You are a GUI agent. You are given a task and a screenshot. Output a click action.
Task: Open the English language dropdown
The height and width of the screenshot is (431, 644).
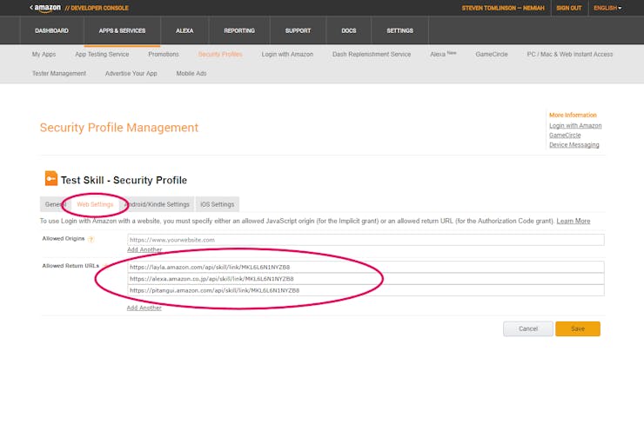pyautogui.click(x=607, y=8)
